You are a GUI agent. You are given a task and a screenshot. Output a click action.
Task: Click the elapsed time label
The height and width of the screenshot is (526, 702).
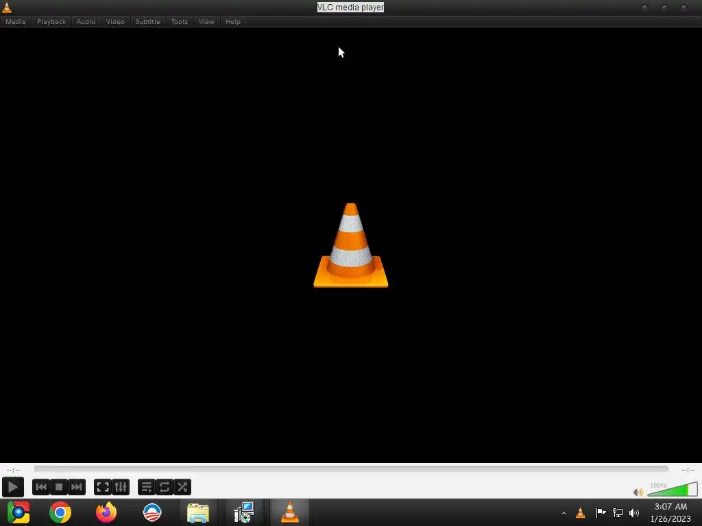click(14, 470)
